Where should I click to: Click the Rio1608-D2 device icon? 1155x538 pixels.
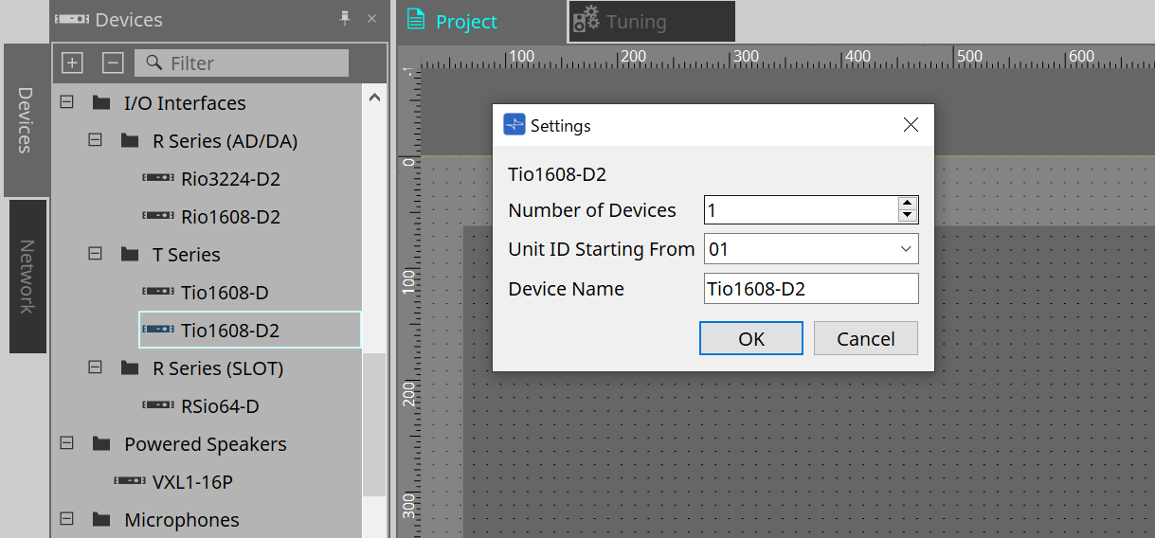coord(158,216)
